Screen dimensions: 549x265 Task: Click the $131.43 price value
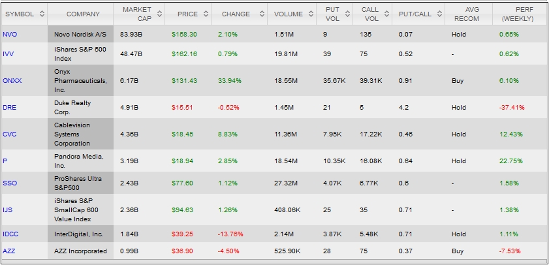pos(184,80)
